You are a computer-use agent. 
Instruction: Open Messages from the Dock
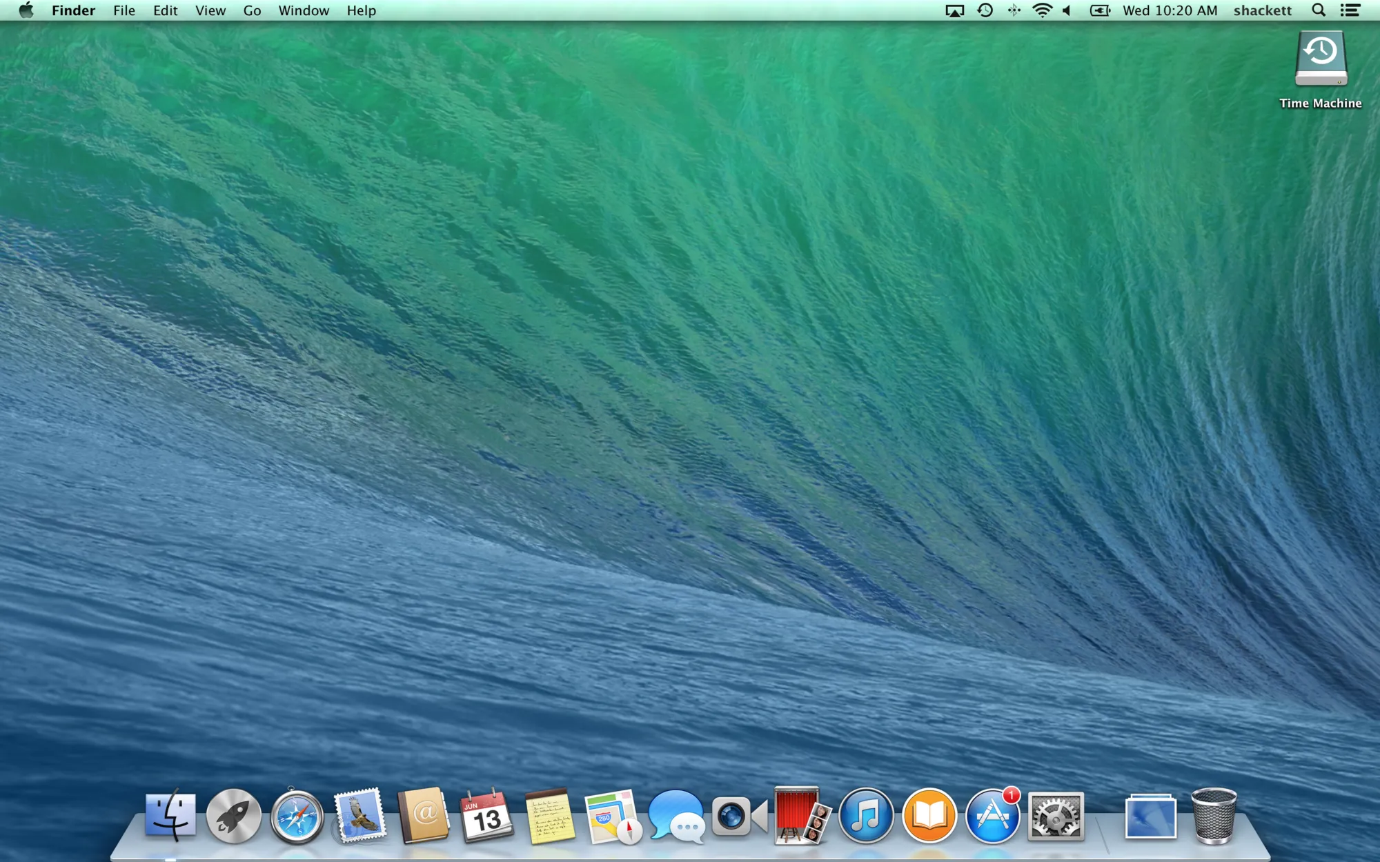tap(676, 817)
